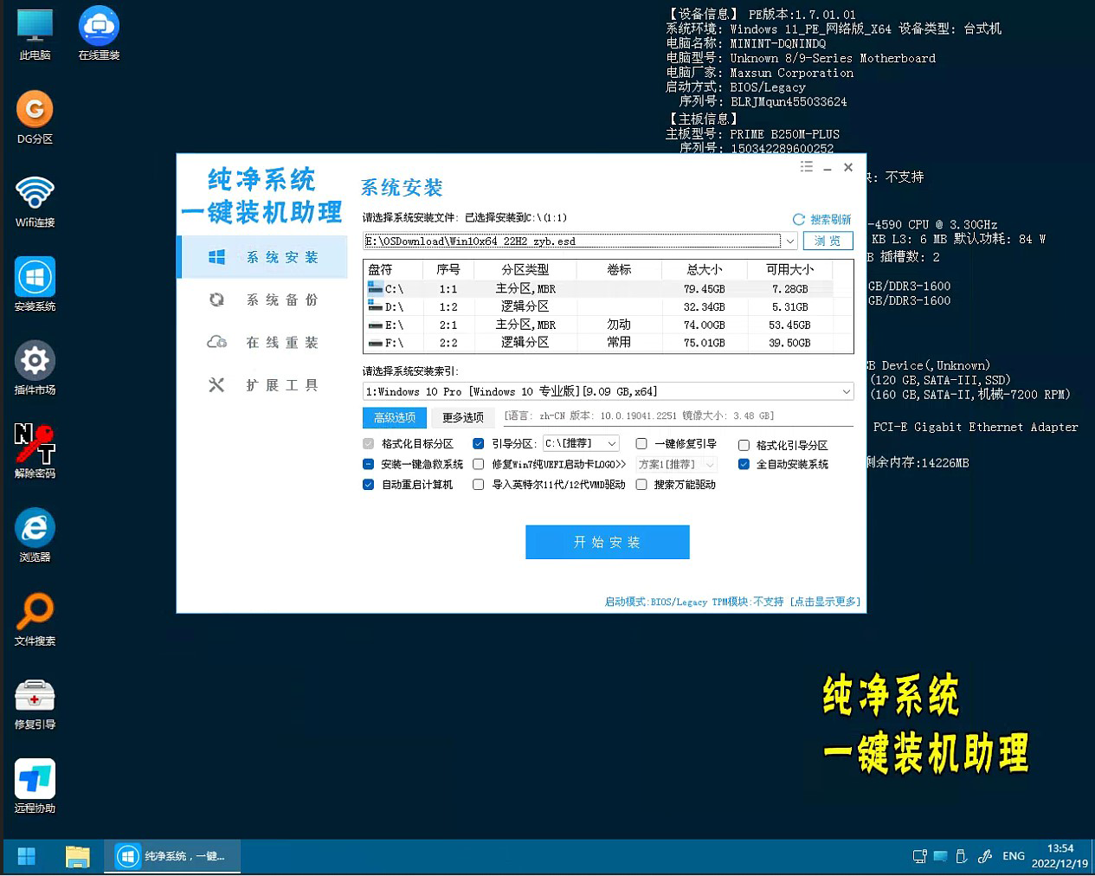Toggle 引导分区 checkbox
The image size is (1095, 876).
click(x=478, y=443)
